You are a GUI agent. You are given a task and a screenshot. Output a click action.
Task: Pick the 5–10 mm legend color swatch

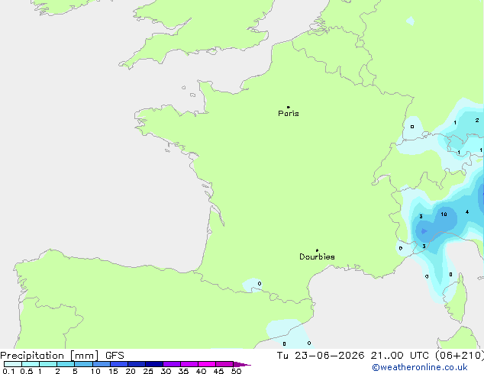83,364
